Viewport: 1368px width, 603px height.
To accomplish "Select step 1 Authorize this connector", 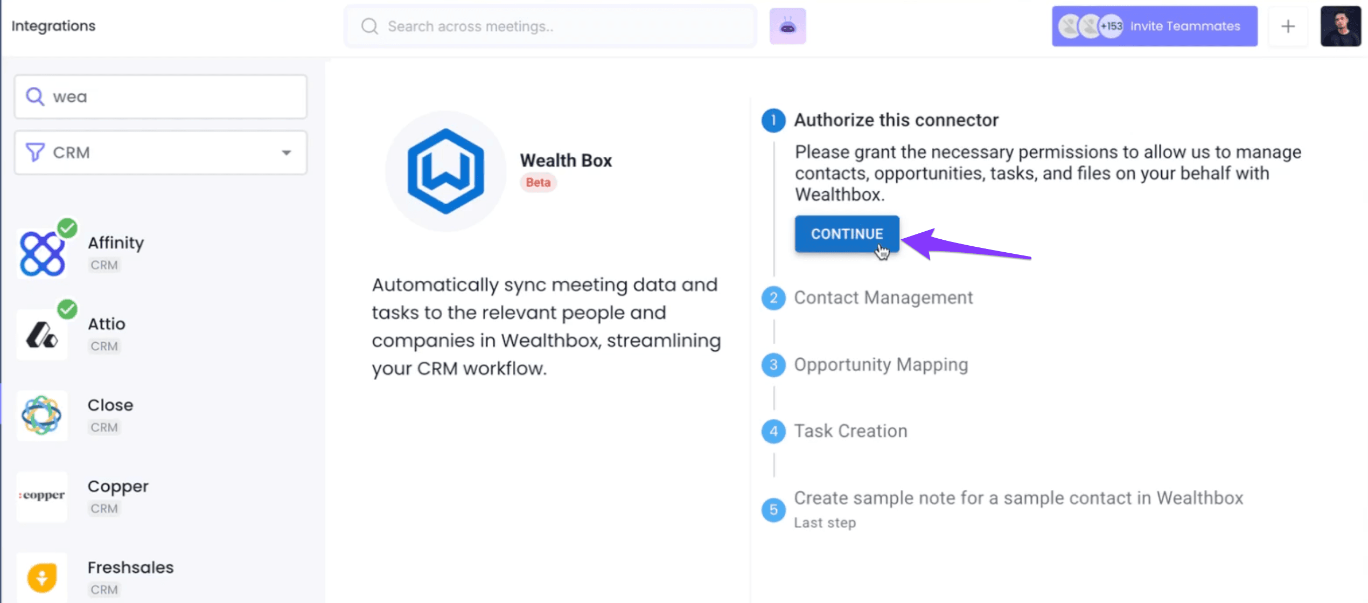I will [880, 120].
